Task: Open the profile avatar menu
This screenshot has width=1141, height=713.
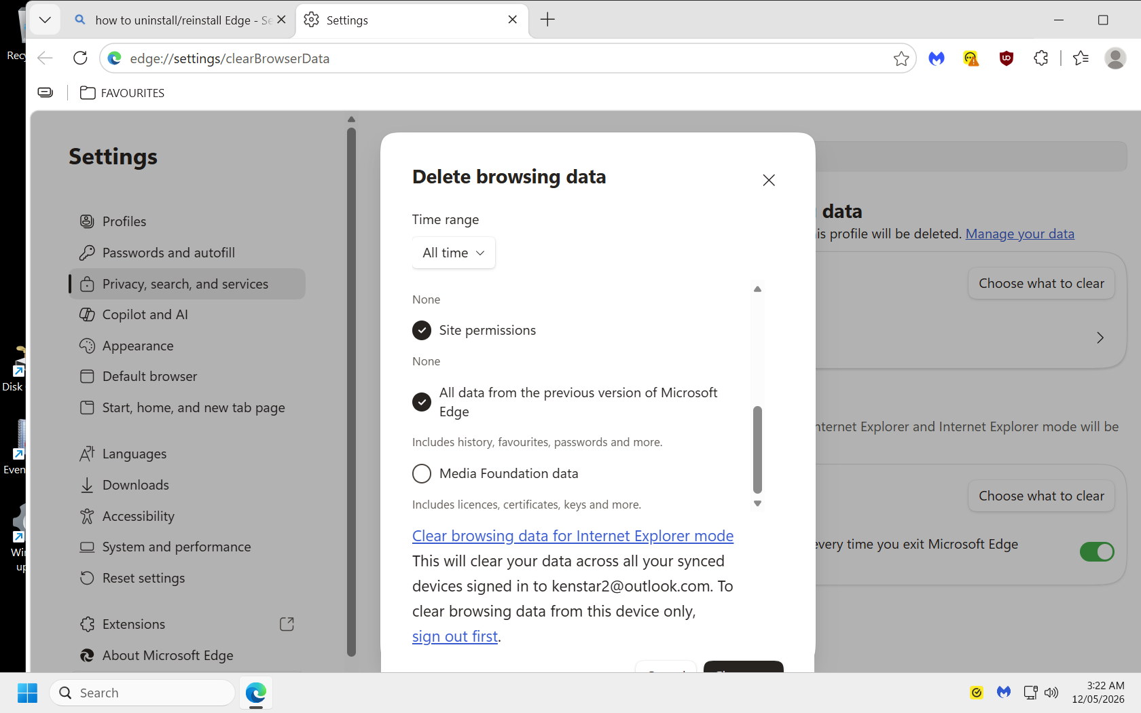Action: [x=1115, y=58]
